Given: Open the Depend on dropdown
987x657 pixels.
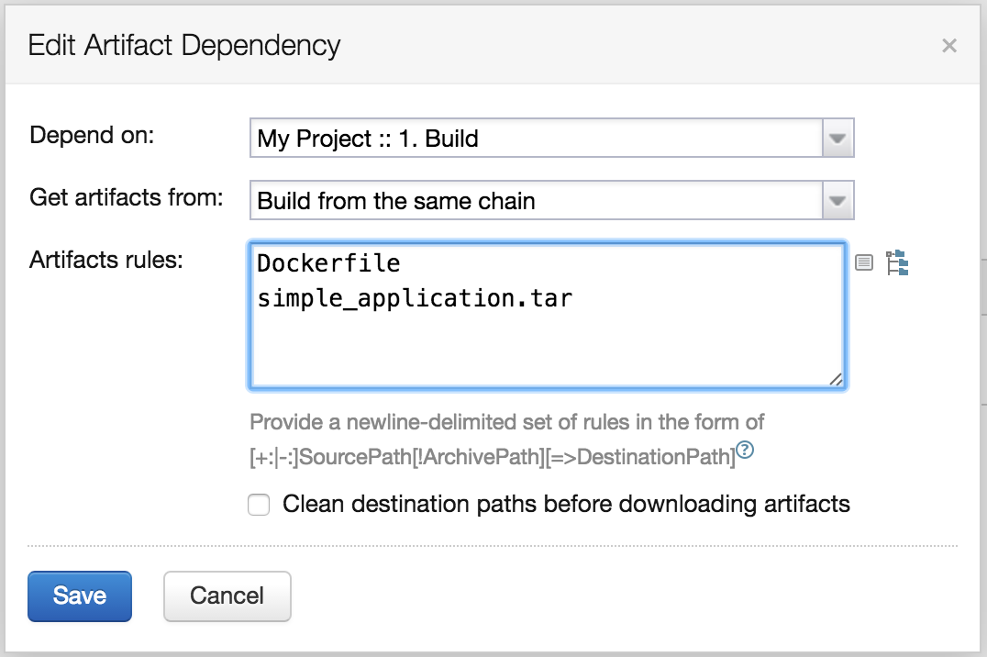Looking at the screenshot, I should (x=551, y=138).
